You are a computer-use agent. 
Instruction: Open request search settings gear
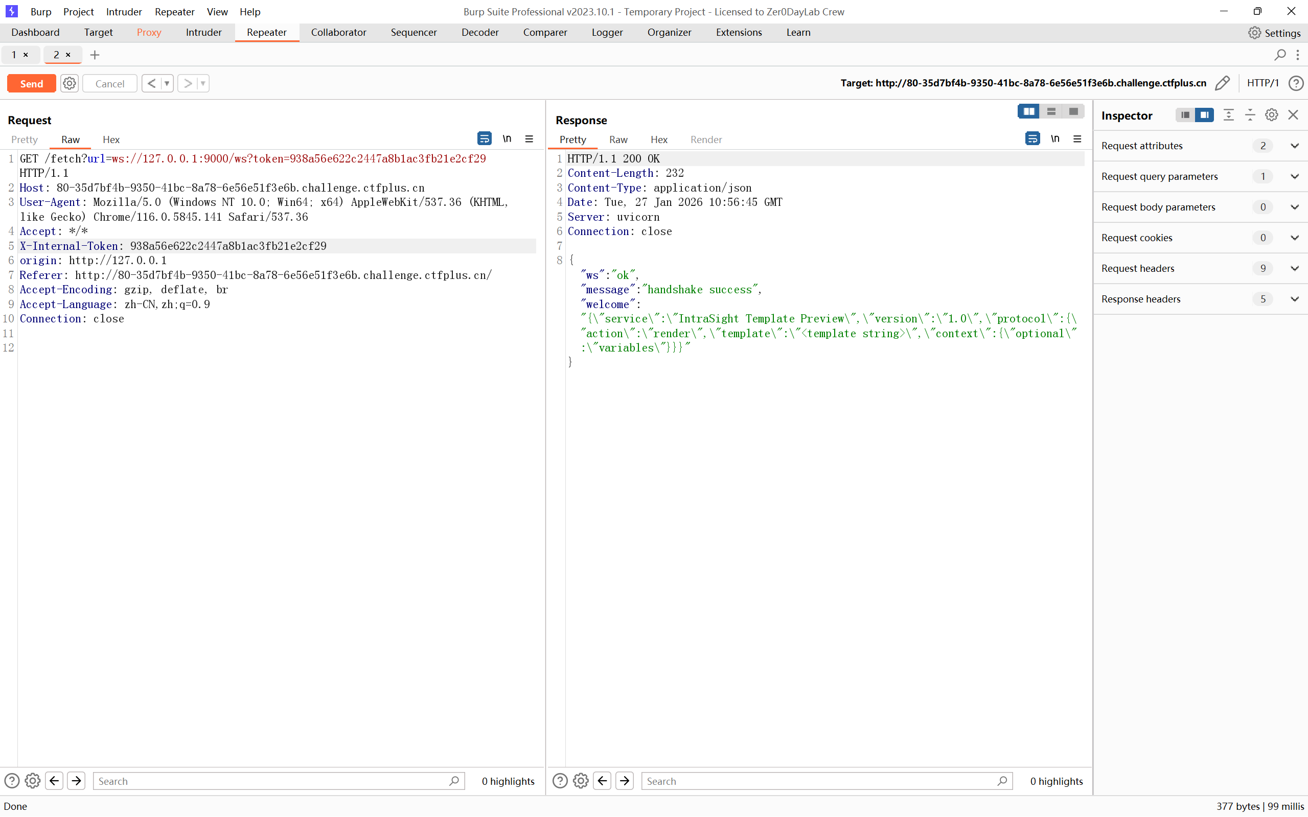(x=32, y=781)
